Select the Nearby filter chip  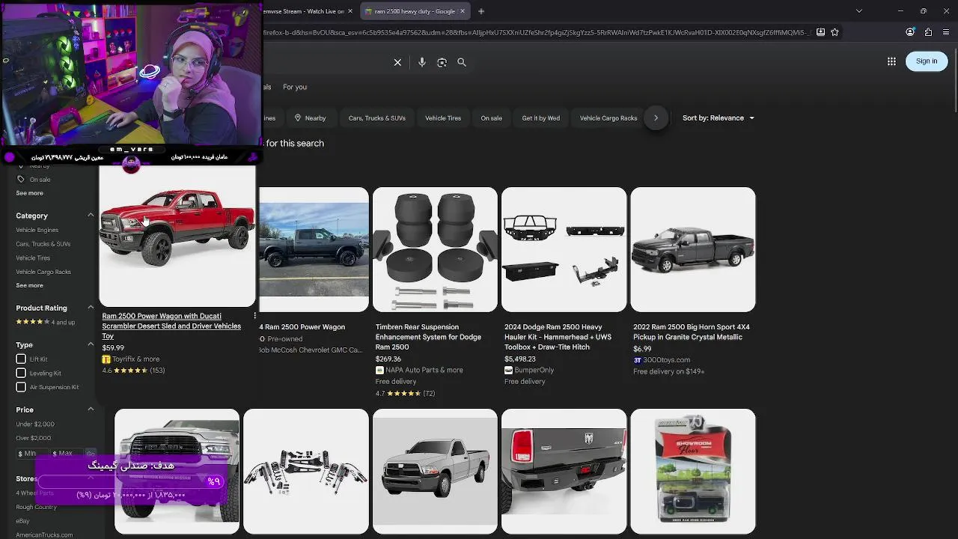[x=310, y=118]
